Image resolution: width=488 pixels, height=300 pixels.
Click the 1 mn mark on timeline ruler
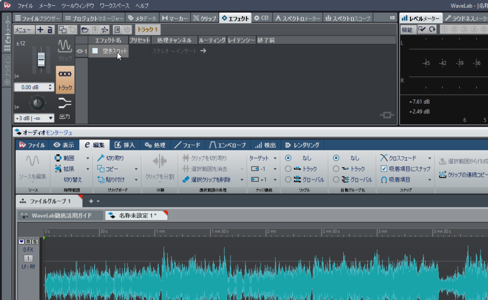(160, 232)
